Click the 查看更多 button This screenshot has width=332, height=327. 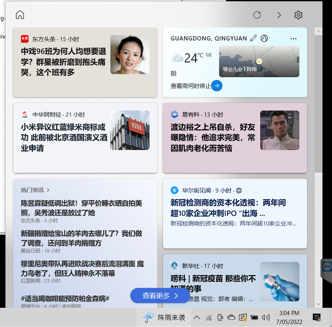point(160,295)
